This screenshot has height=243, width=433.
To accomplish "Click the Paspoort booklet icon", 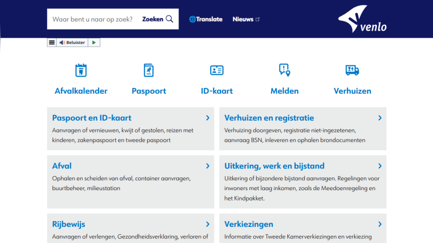I will [x=149, y=70].
